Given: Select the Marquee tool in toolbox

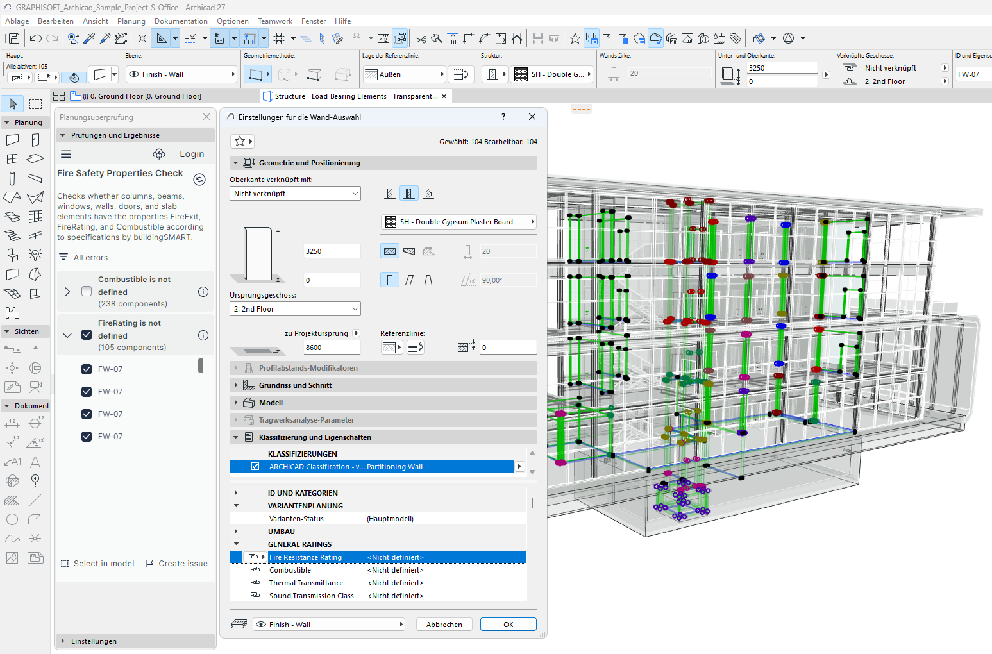Looking at the screenshot, I should 35,104.
